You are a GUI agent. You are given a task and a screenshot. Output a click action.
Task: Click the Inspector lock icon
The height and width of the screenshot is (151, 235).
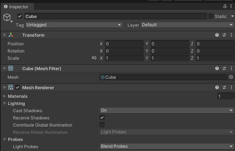pyautogui.click(x=225, y=6)
